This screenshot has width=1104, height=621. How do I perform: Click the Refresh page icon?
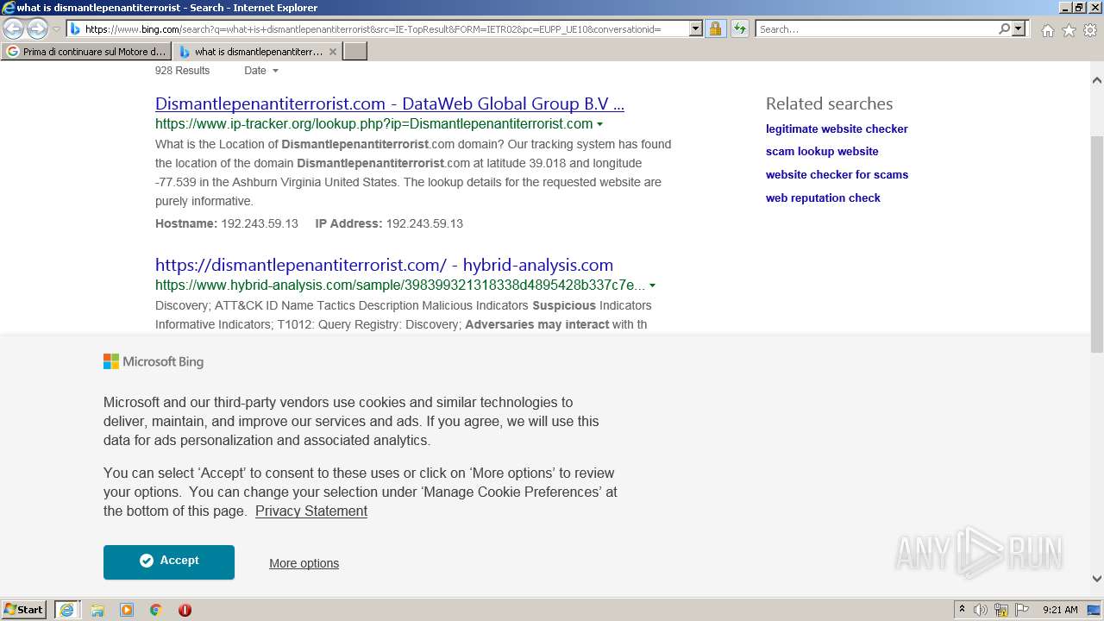click(740, 28)
